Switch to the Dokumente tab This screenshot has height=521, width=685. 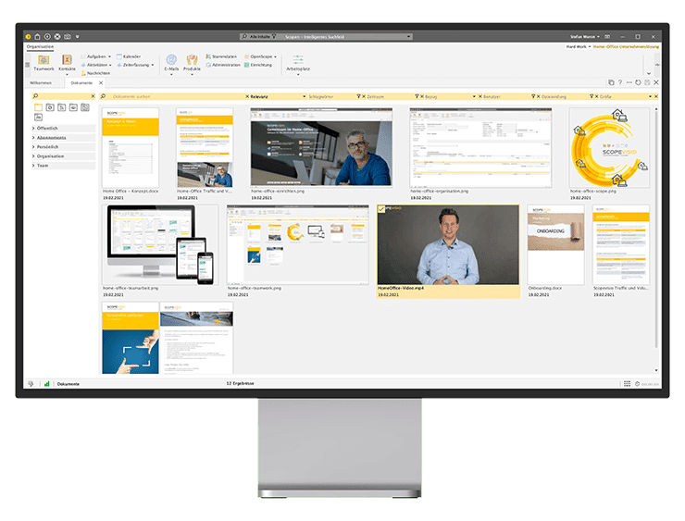point(81,83)
